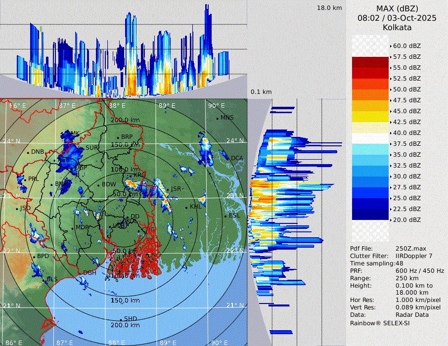Click the JSR station dot
The image size is (448, 346).
(168, 189)
